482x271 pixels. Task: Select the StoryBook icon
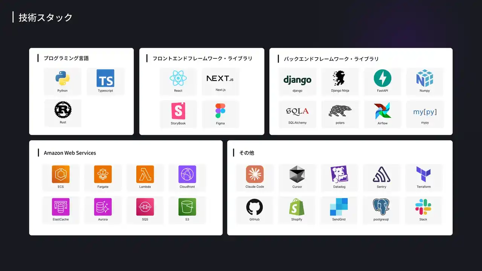[178, 111]
